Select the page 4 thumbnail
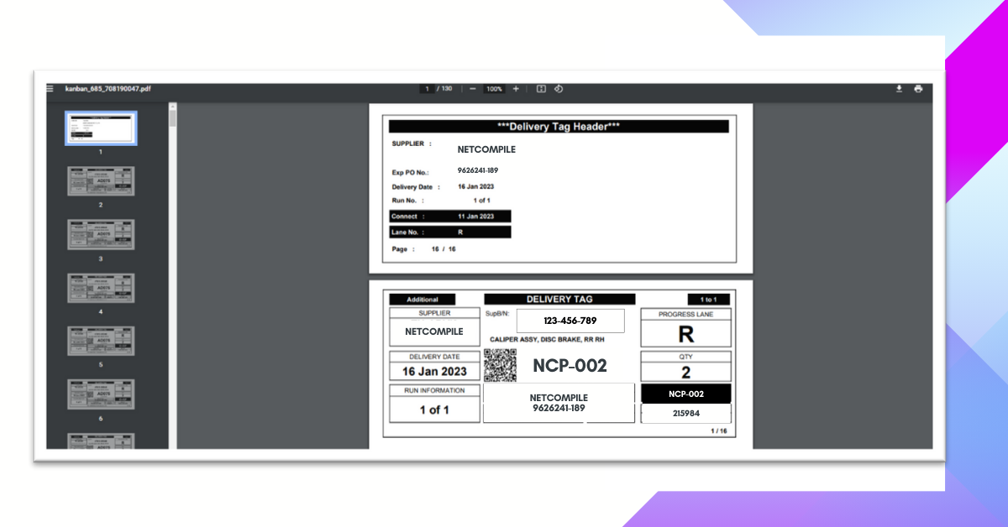This screenshot has height=527, width=1008. (x=101, y=288)
